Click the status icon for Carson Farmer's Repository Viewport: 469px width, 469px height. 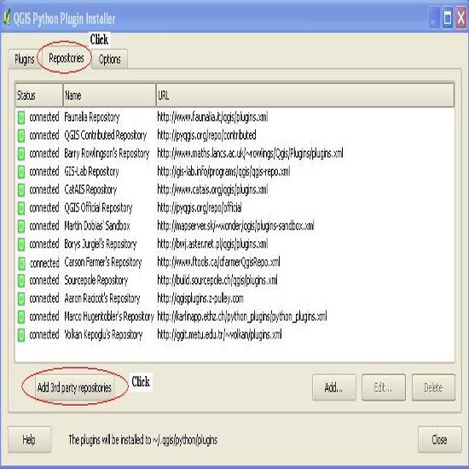(21, 263)
